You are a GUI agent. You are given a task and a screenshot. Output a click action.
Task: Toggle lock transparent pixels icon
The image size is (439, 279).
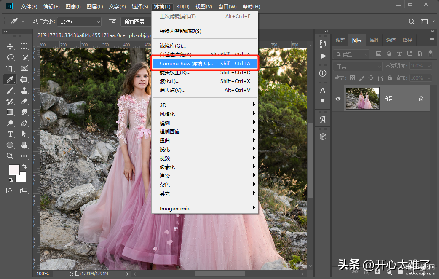[353, 78]
